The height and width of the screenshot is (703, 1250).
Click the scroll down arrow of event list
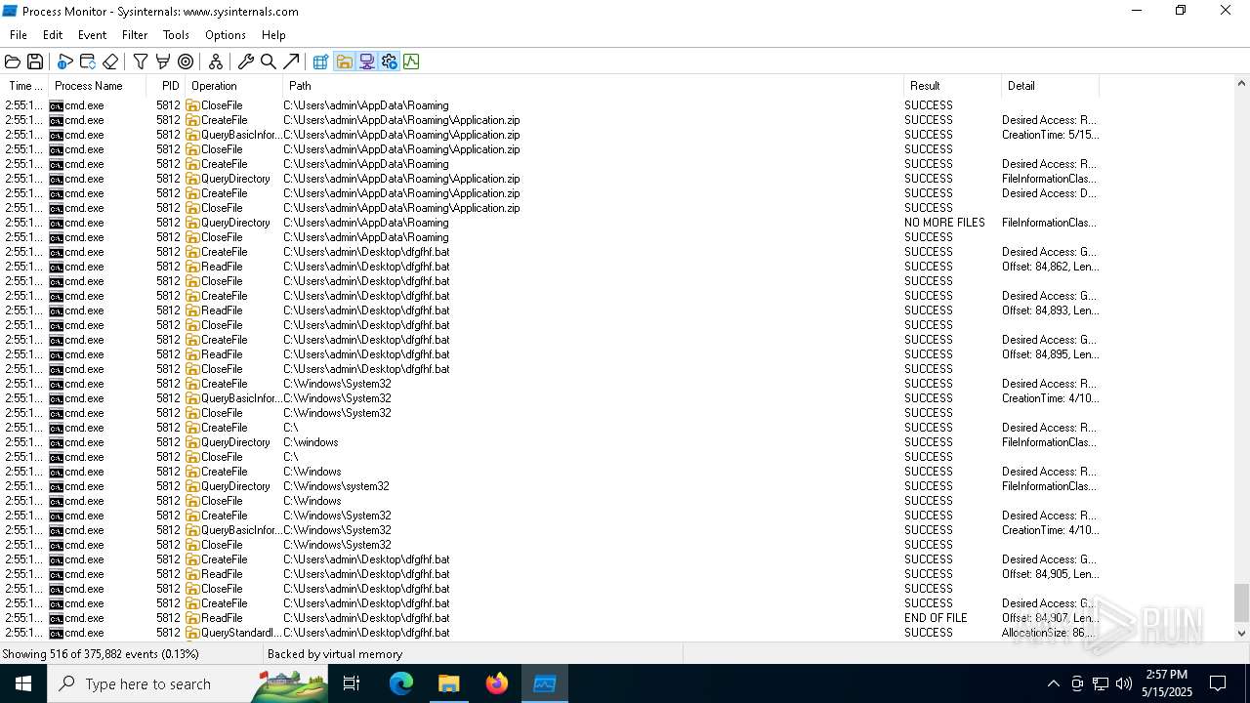pos(1241,633)
